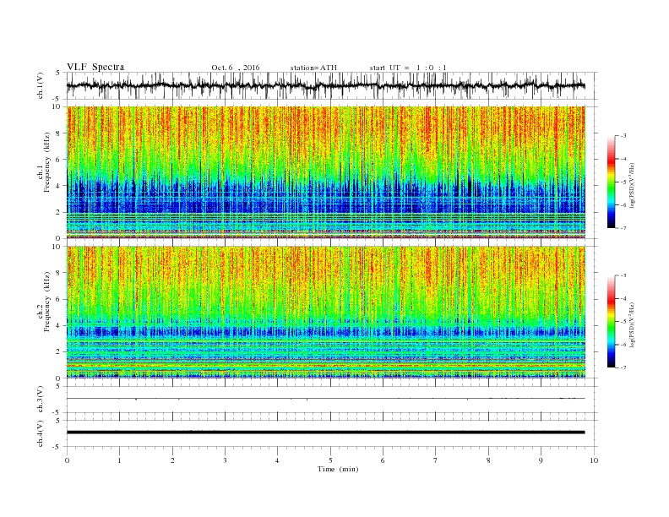This screenshot has width=669, height=517.
Task: Click the ch.1 voltage waveform trace
Action: (325, 85)
